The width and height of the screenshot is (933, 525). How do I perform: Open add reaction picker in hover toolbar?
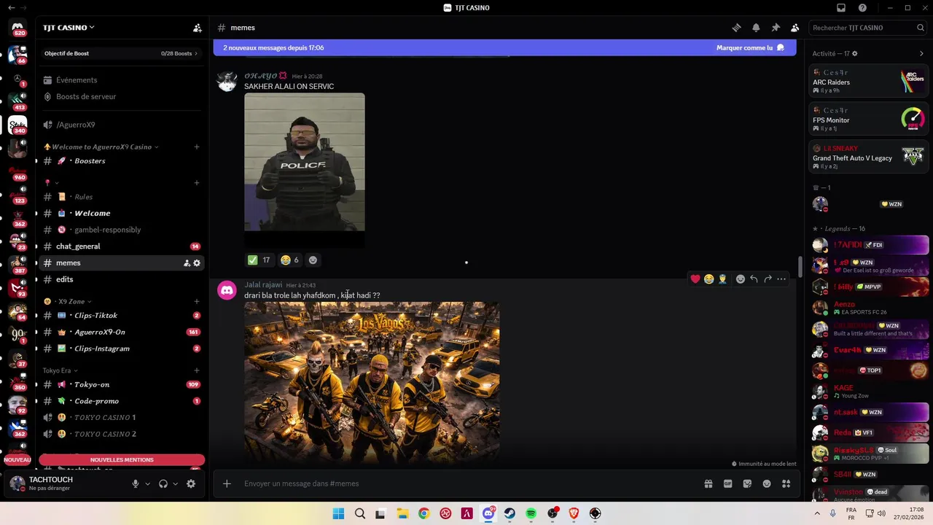tap(741, 279)
